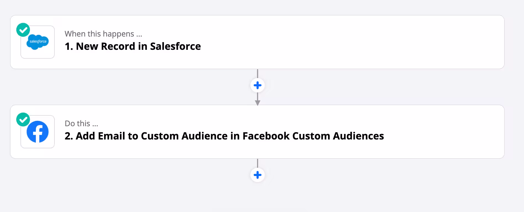Open the "1. New Record in Salesforce" title
Screen dimensions: 524x212
tap(133, 46)
